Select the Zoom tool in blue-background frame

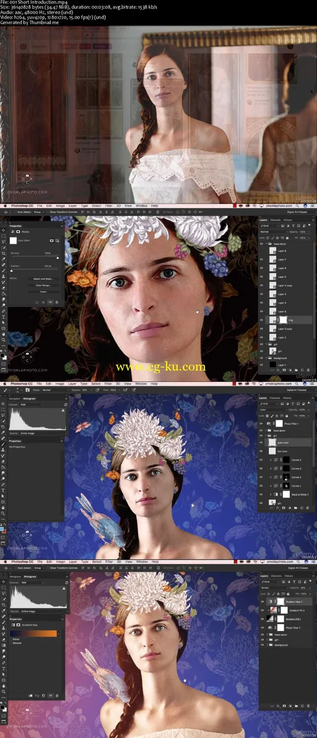(x=3, y=513)
